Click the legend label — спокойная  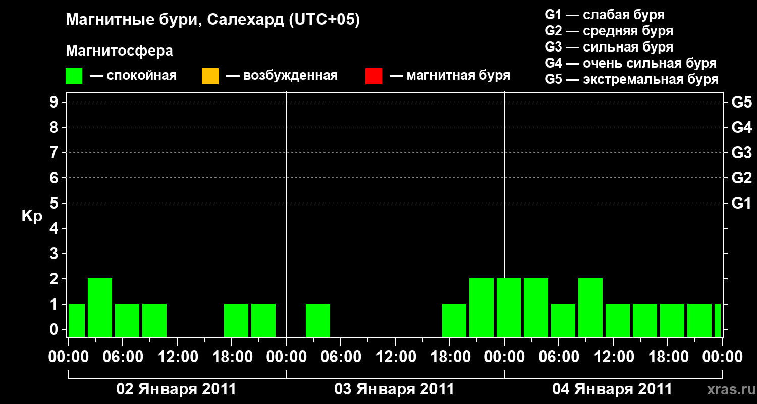click(x=133, y=76)
